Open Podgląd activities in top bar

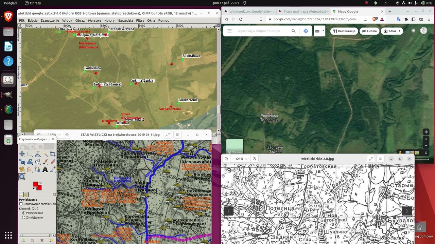click(x=10, y=3)
